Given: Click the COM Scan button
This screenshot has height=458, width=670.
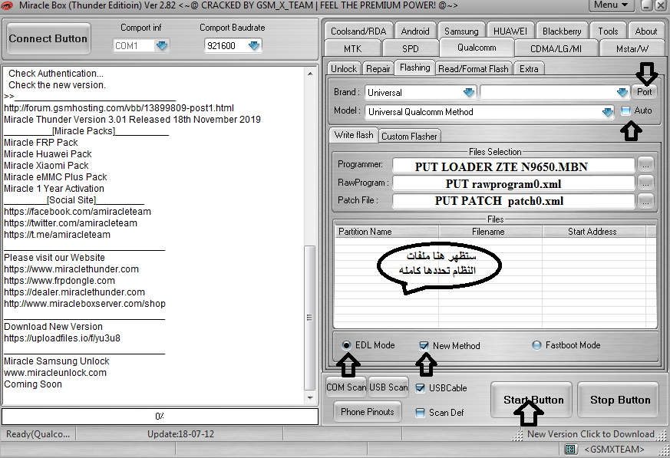Looking at the screenshot, I should tap(346, 387).
